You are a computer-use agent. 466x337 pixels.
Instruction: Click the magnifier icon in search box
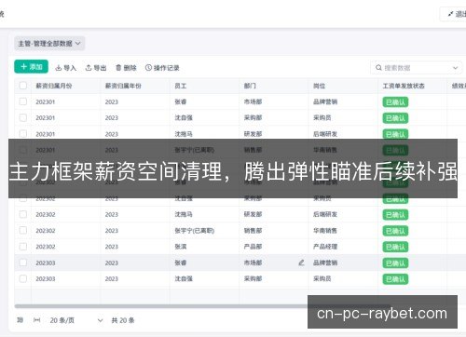(378, 68)
